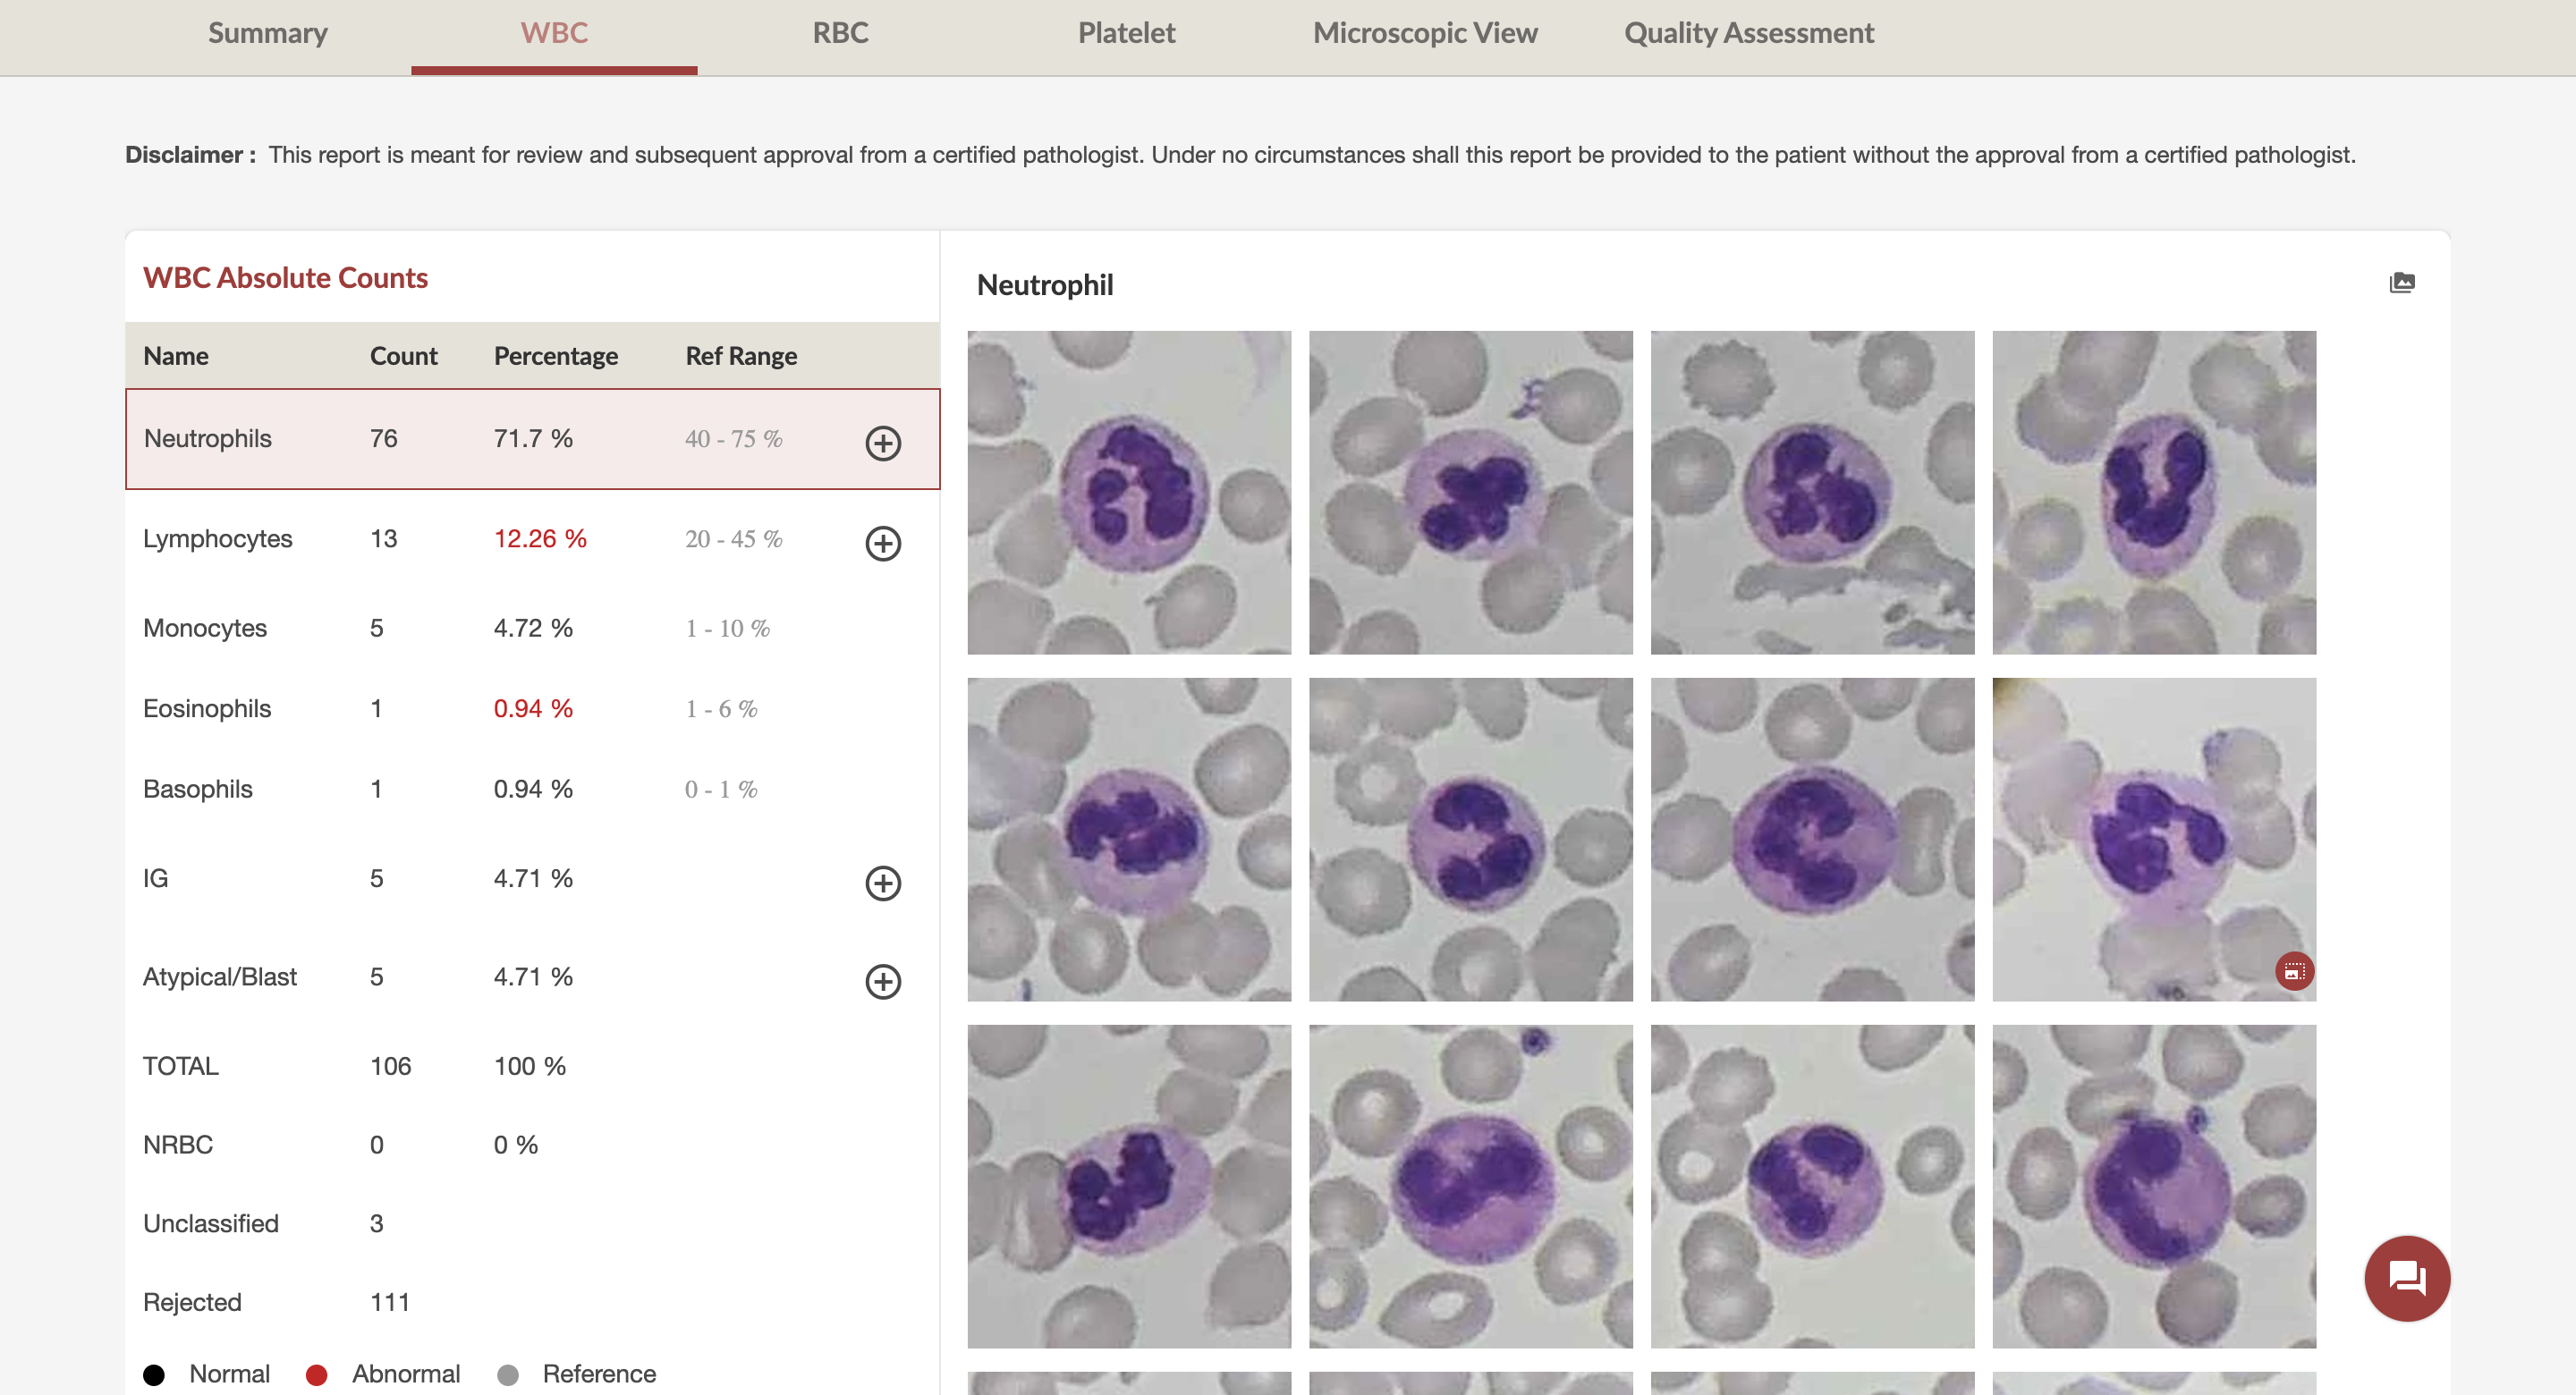2576x1395 pixels.
Task: Open first neutrophil thumbnail in top row
Action: click(x=1129, y=493)
